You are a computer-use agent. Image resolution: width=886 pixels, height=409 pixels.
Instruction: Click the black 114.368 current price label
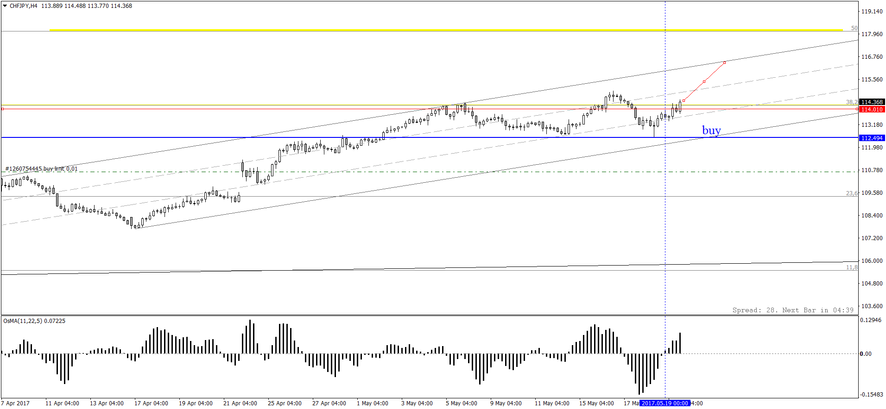coord(872,102)
